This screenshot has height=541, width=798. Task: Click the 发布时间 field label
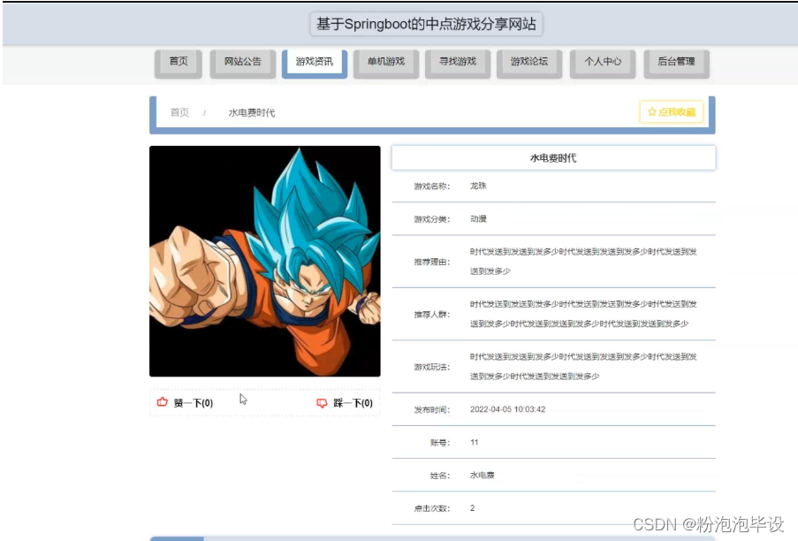pyautogui.click(x=432, y=409)
